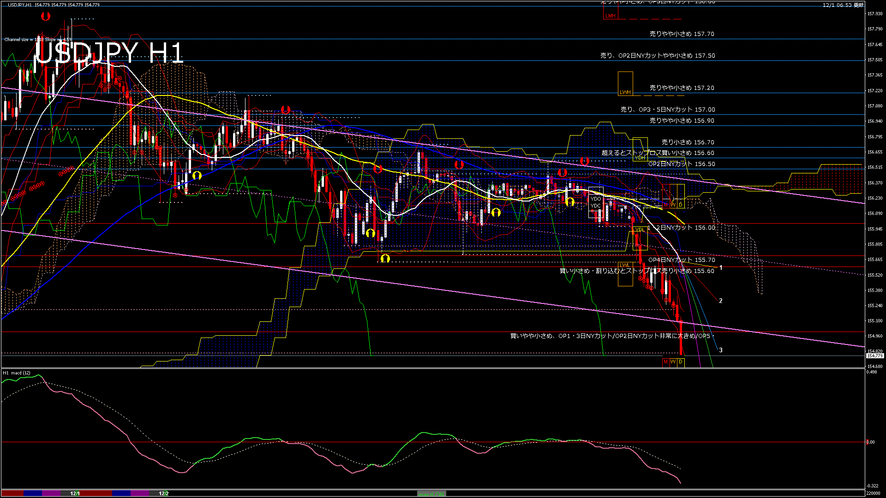
Task: Click the YDH yesterday high label box
Action: click(x=640, y=158)
